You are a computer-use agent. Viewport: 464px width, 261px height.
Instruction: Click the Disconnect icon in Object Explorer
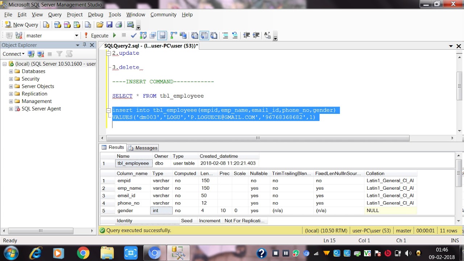tap(41, 54)
